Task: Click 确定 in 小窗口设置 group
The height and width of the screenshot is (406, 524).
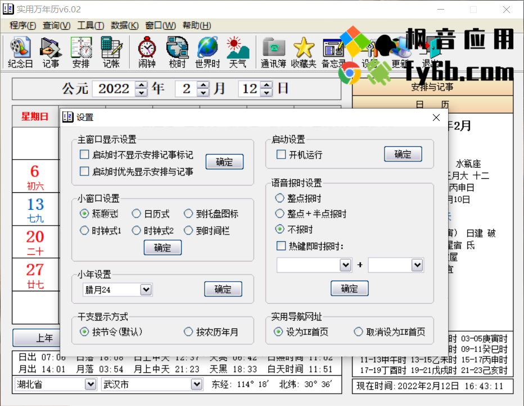Action: point(162,247)
